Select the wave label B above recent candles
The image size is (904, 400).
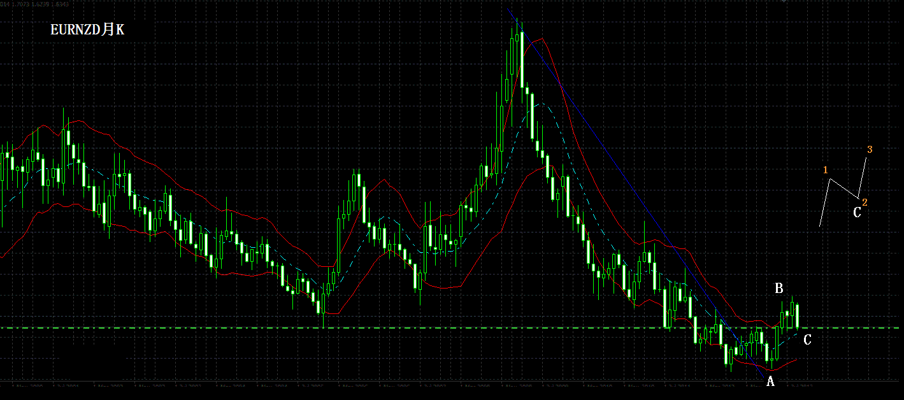click(778, 289)
